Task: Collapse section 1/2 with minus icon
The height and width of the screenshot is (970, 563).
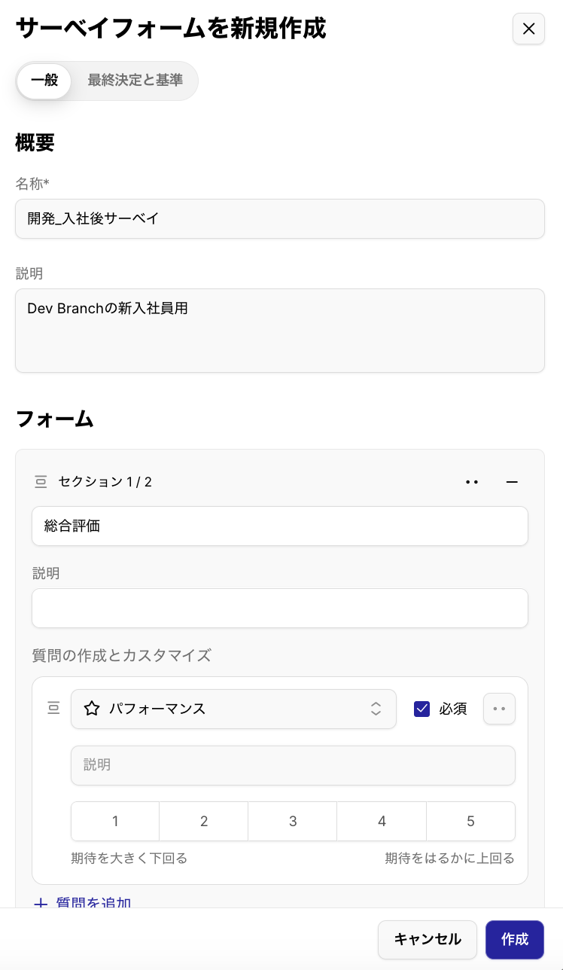Action: coord(512,482)
